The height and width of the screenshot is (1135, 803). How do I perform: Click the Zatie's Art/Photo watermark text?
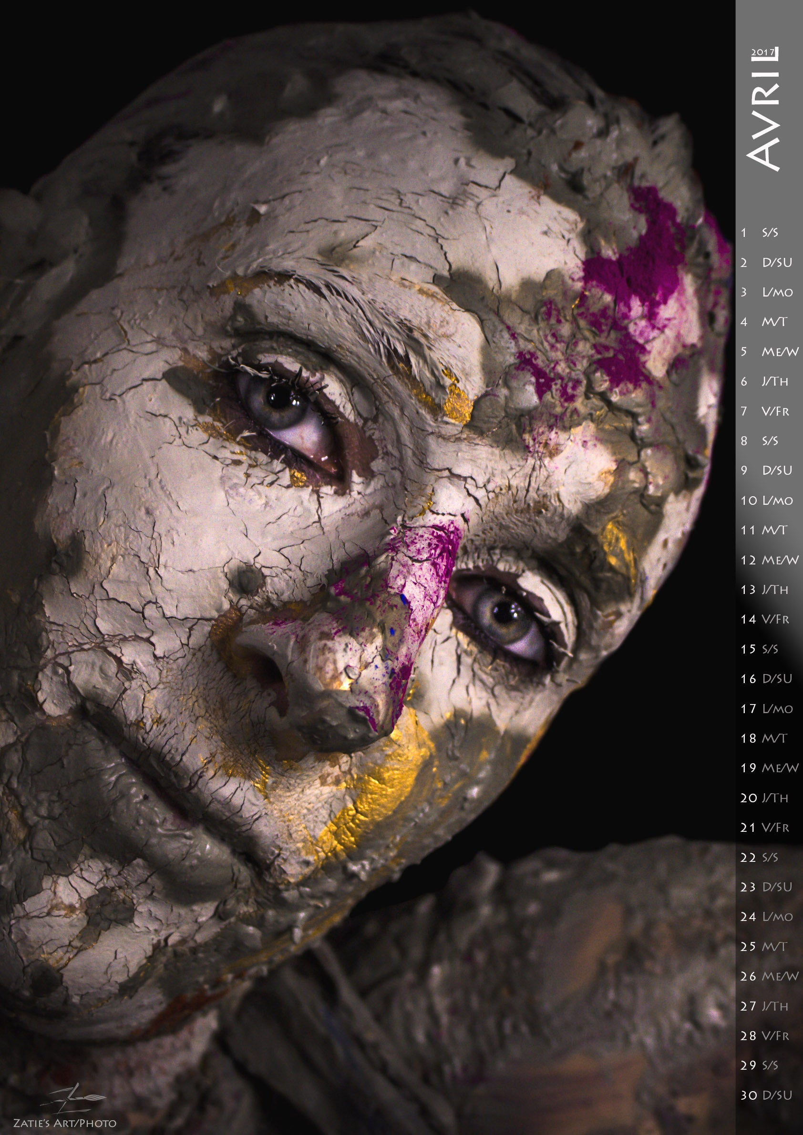click(65, 1123)
